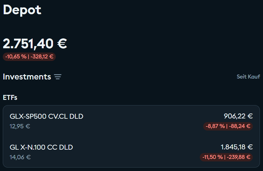This screenshot has height=171, width=263.
Task: Click the Investments section heading
Action: 27,77
